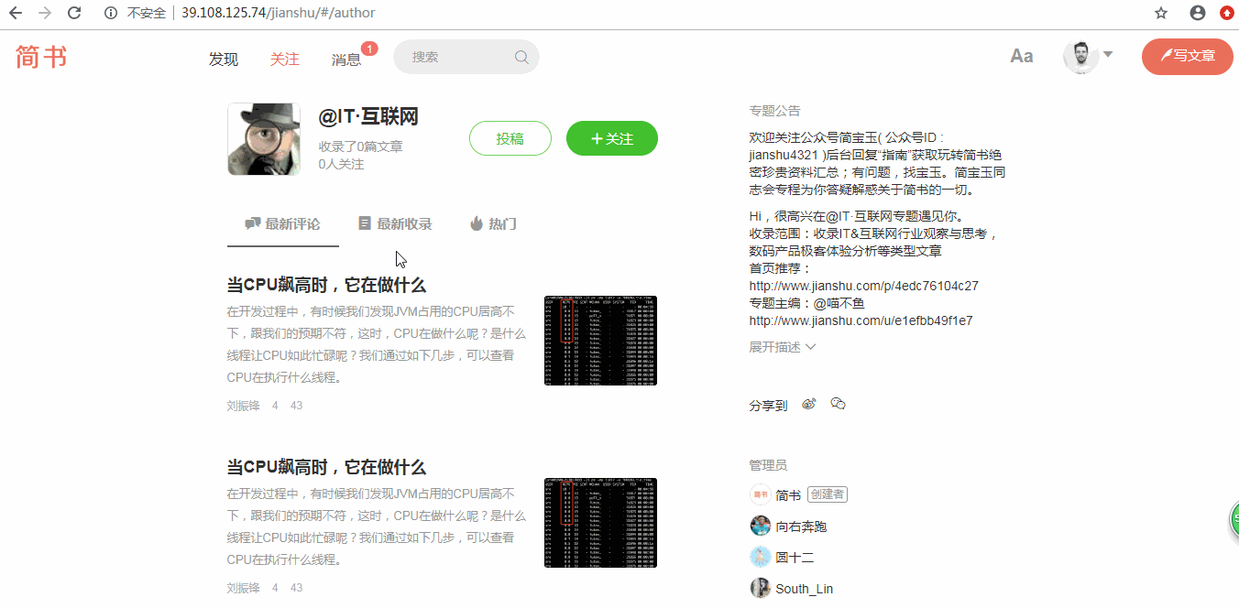Submit search with the magnifier icon
1239x608 pixels.
(x=521, y=57)
